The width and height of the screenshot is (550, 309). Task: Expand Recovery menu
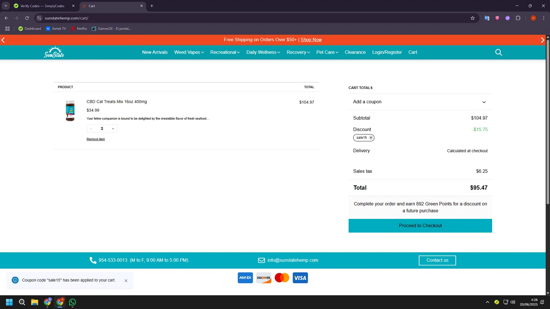[x=298, y=52]
